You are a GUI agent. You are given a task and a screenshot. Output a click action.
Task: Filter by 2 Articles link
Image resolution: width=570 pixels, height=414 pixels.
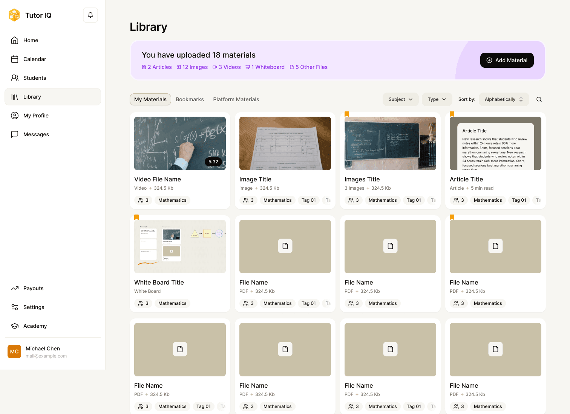[x=157, y=67]
